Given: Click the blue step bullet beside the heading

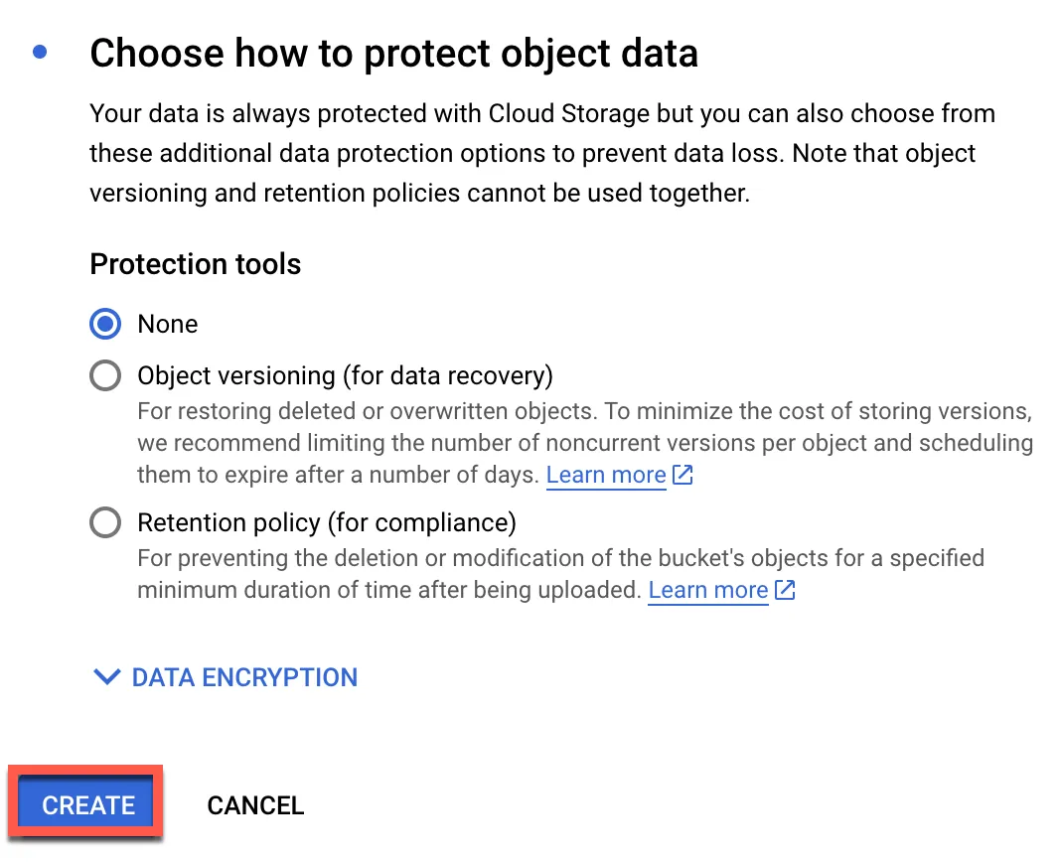Looking at the screenshot, I should [40, 52].
